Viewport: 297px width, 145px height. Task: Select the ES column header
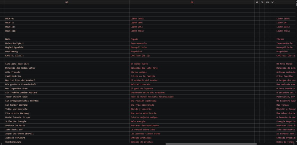(x=192, y=2)
